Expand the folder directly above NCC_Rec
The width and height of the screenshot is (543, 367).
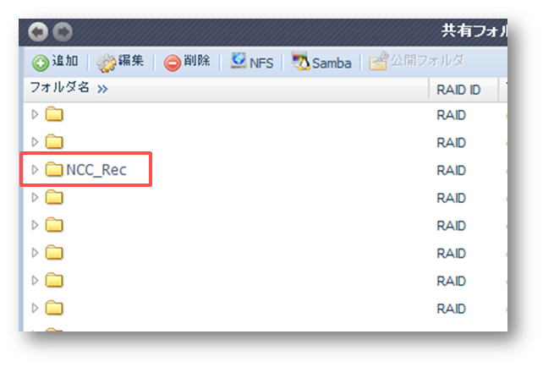click(x=35, y=142)
